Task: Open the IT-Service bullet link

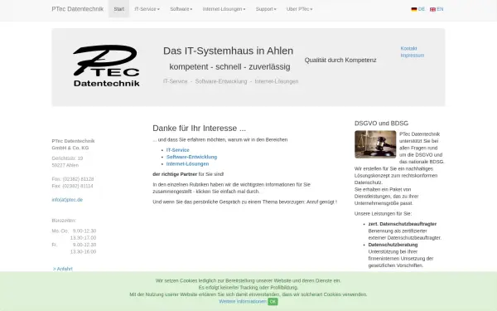Action: (178, 150)
